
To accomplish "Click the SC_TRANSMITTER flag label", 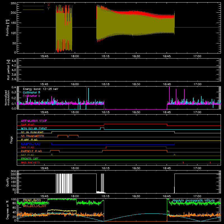I will tap(32, 136).
